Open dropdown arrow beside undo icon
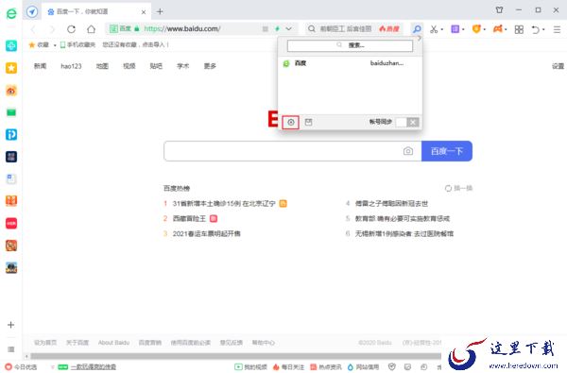Image resolution: width=567 pixels, height=373 pixels. 544,29
